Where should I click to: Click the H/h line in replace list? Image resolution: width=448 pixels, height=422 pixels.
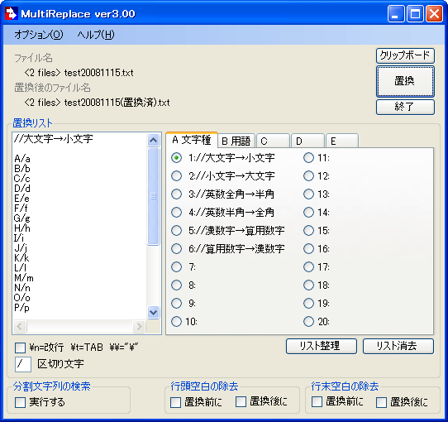point(22,228)
